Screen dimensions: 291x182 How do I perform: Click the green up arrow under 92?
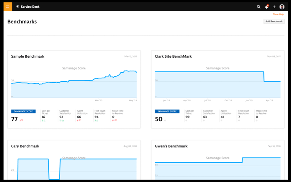(x=63, y=120)
